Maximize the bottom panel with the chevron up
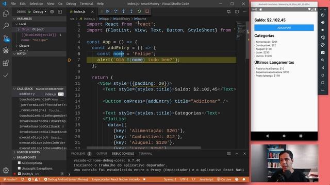The height and width of the screenshot is (185, 330). [237, 154]
